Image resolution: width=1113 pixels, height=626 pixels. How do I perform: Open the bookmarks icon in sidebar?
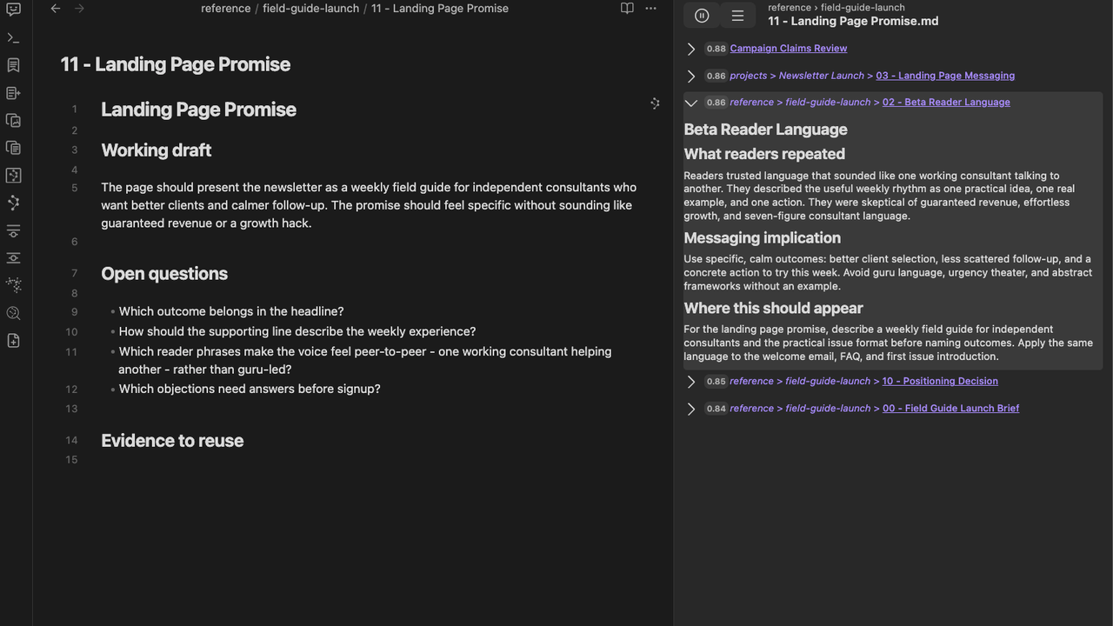coord(13,65)
